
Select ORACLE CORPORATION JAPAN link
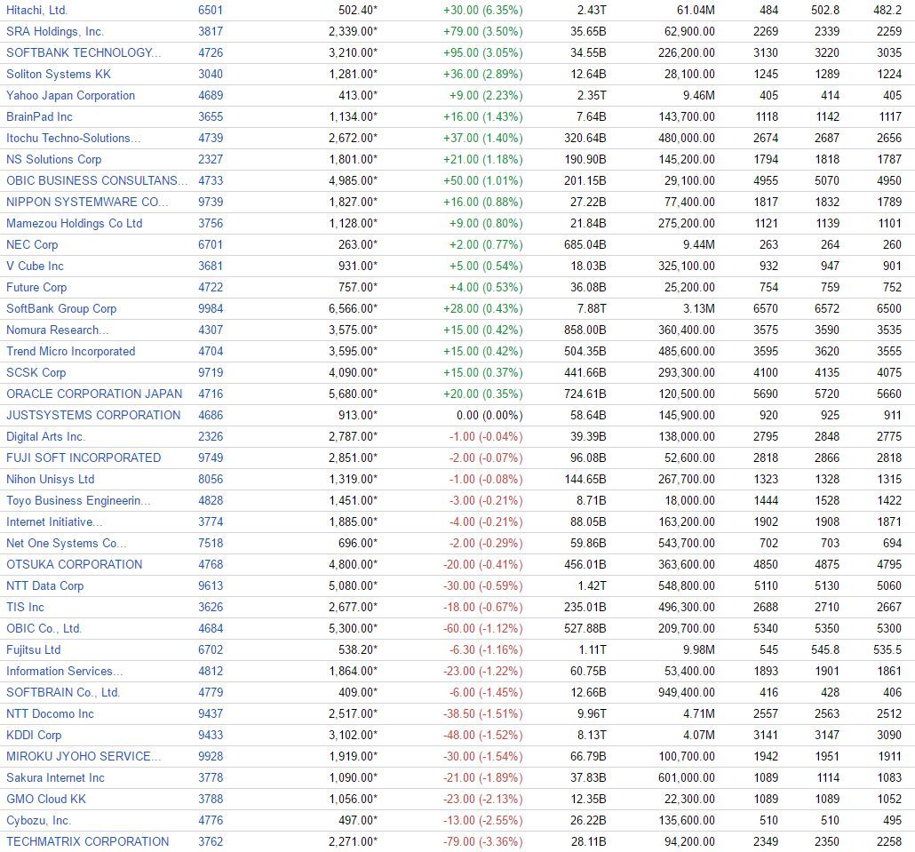click(94, 394)
